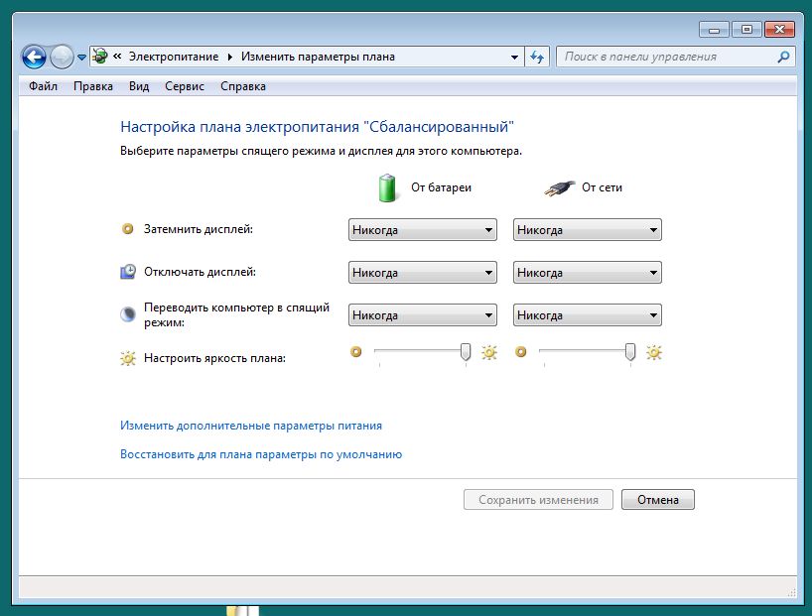Click the От батареи column label
The height and width of the screenshot is (616, 812).
pos(441,187)
